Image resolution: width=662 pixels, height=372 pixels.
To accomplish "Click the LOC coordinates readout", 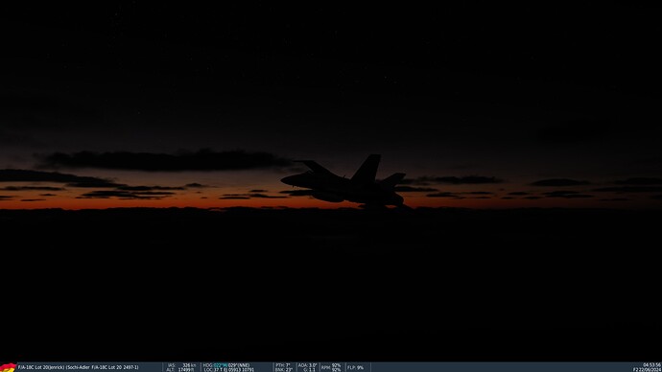I will [x=229, y=369].
